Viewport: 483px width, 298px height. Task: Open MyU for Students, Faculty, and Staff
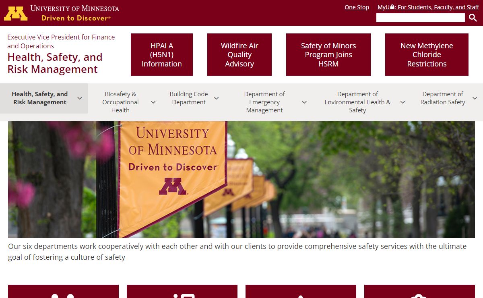pos(428,7)
